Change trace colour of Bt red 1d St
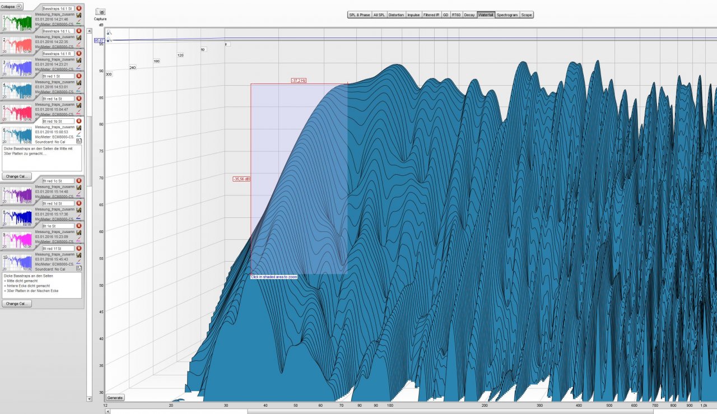The image size is (717, 414). point(79,216)
